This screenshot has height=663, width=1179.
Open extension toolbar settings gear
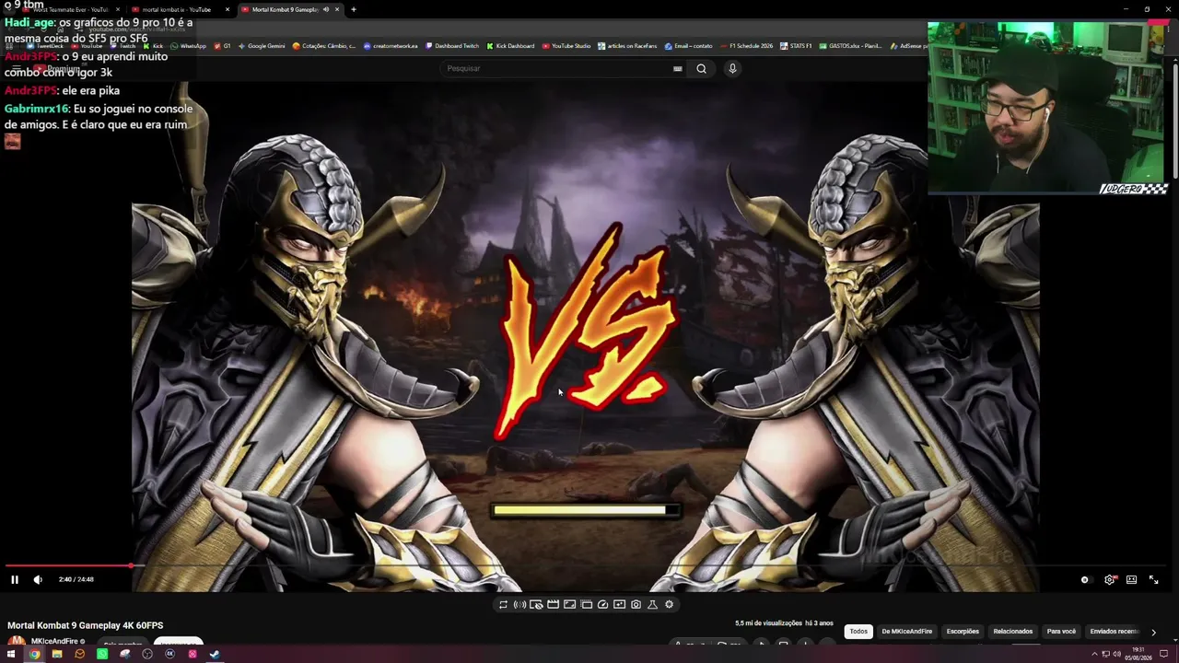pos(669,605)
